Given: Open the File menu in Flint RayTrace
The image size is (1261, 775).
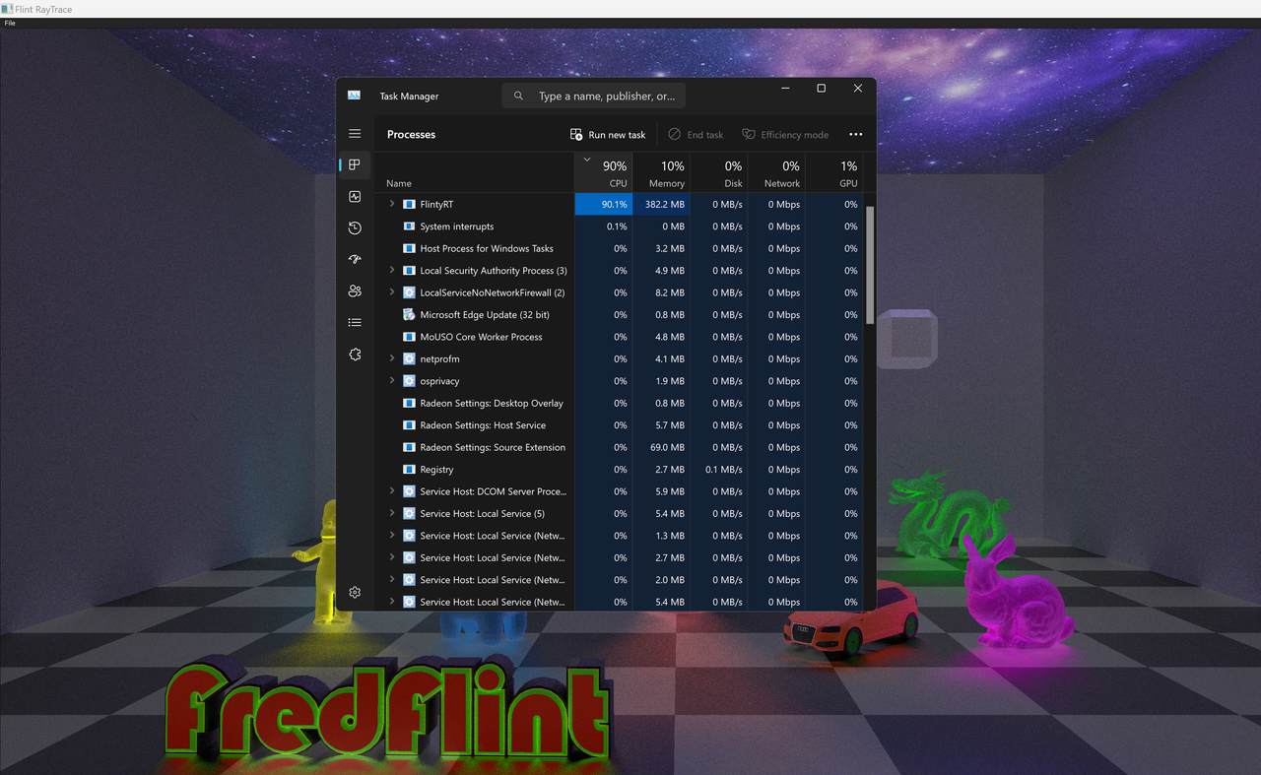Looking at the screenshot, I should pos(10,23).
